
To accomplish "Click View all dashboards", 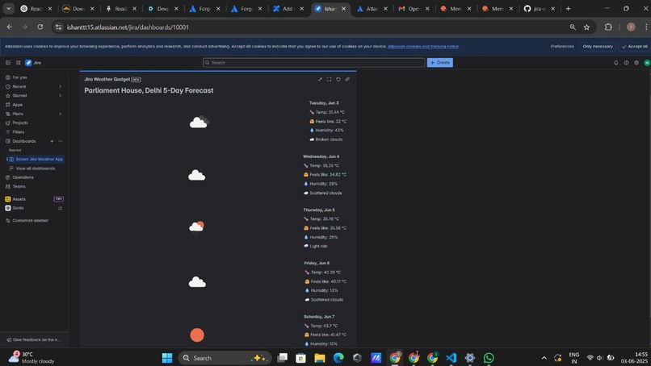I will tap(36, 168).
